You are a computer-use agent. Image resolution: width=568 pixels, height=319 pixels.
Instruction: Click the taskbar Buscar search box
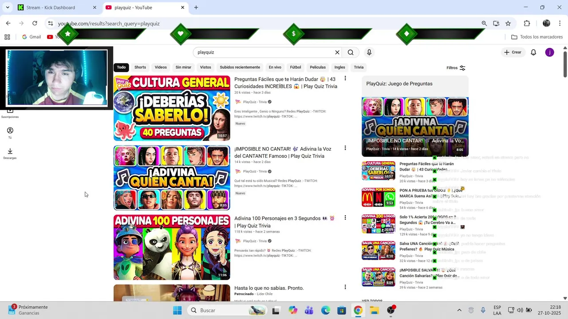pyautogui.click(x=227, y=310)
